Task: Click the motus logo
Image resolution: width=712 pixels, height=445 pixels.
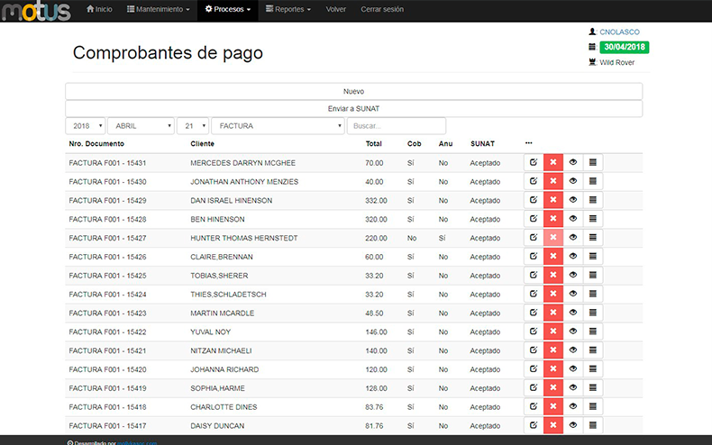Action: click(x=35, y=10)
